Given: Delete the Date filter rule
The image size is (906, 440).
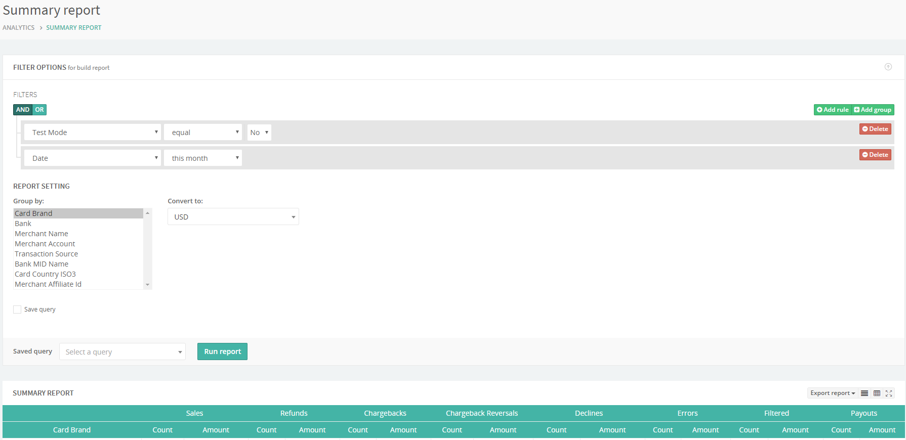Looking at the screenshot, I should 875,155.
